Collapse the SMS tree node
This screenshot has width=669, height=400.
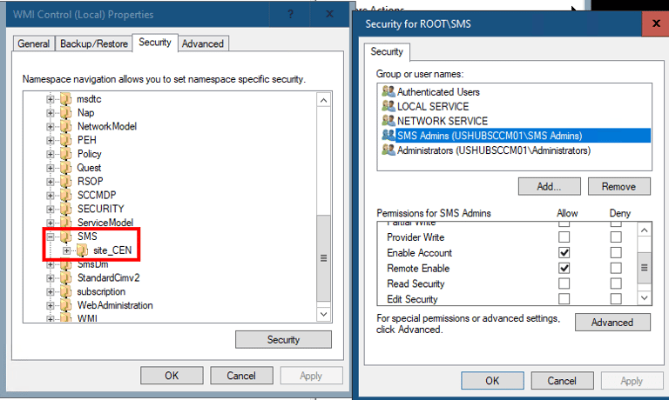pyautogui.click(x=51, y=237)
